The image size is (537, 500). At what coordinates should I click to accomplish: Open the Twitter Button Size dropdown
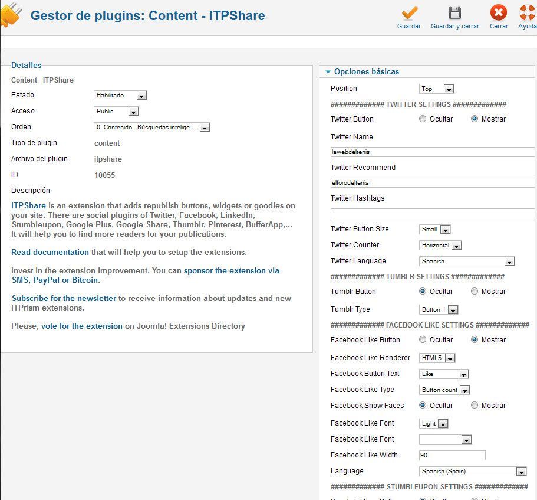point(434,229)
